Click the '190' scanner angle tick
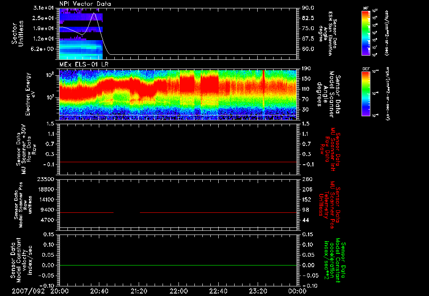This screenshot has width=429, height=296. pyautogui.click(x=306, y=69)
